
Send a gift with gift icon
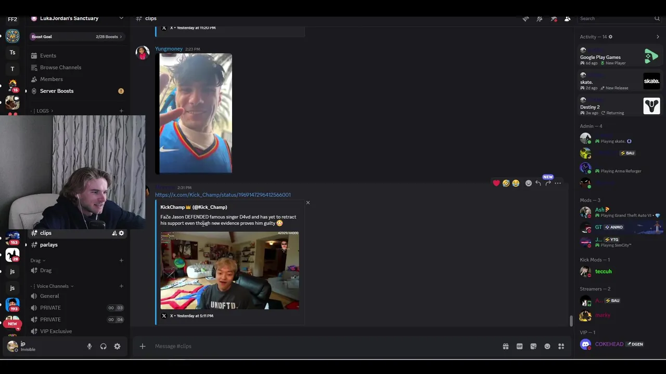[505, 346]
